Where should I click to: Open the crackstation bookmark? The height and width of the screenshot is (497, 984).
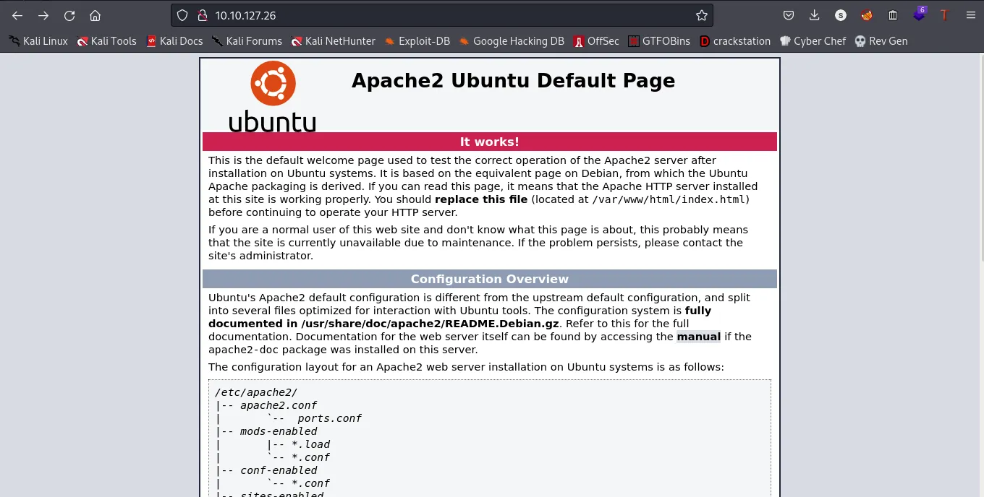click(x=735, y=41)
